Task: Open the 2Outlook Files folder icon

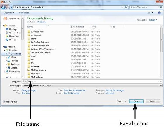Action: [x=29, y=31]
